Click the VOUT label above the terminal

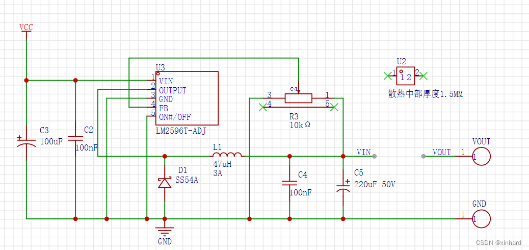pyautogui.click(x=482, y=141)
